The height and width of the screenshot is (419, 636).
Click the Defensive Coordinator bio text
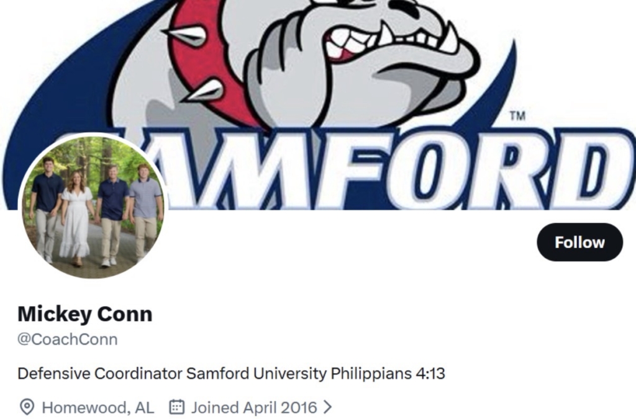click(x=100, y=373)
